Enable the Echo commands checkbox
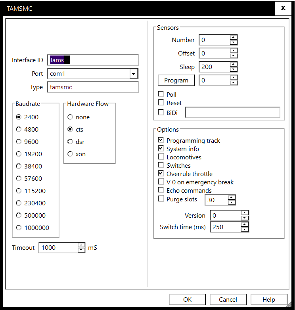Viewport: 295px width, 310px height. (161, 190)
